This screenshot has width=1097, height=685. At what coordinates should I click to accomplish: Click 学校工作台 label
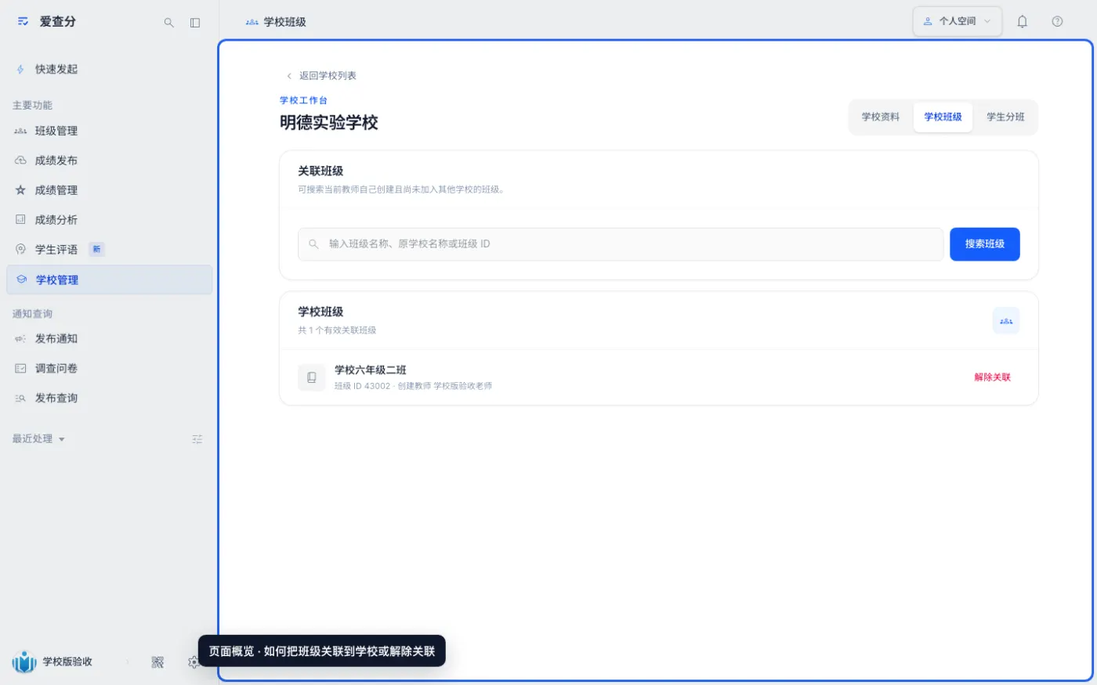click(x=304, y=100)
